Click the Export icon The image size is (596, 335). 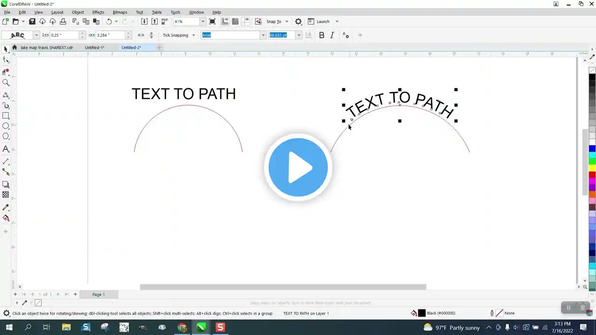[155, 21]
